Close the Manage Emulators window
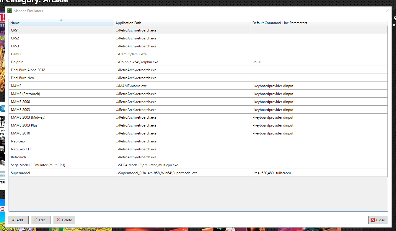The image size is (396, 231). (x=387, y=11)
